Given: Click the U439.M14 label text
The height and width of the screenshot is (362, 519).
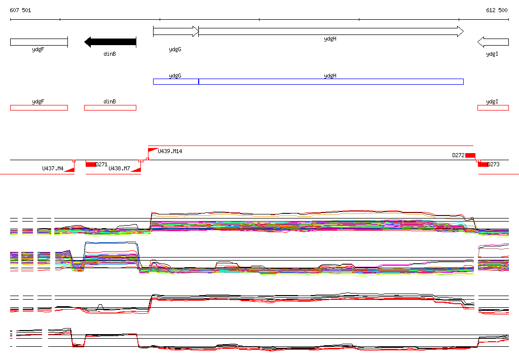Looking at the screenshot, I should [170, 152].
